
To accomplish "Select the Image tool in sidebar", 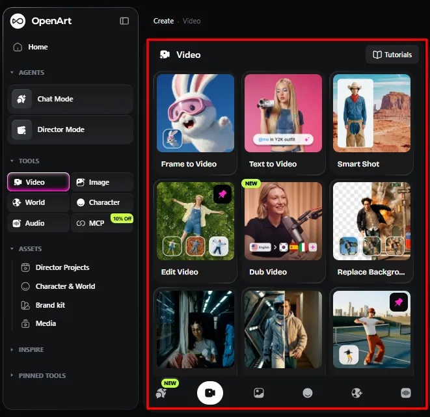I will (102, 182).
